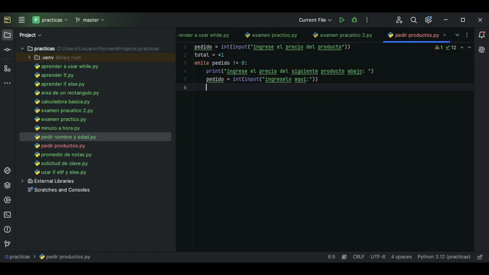Screen dimensions: 489x275
Task: Open the practicas project dropdown
Action: click(x=50, y=20)
